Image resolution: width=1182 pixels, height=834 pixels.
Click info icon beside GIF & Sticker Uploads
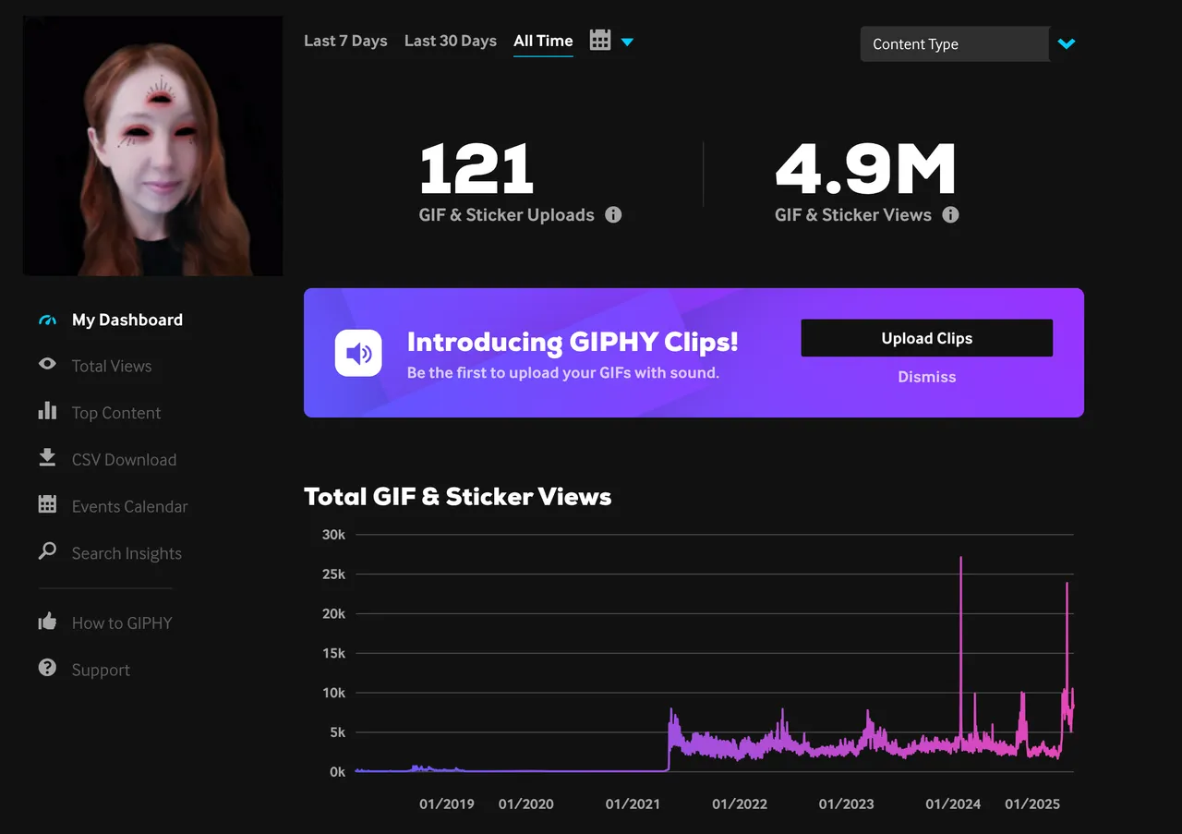coord(613,214)
